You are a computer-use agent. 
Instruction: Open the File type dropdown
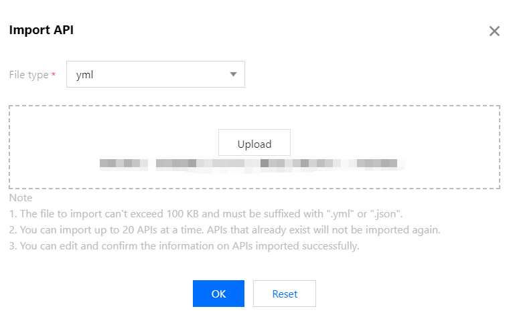click(x=155, y=74)
